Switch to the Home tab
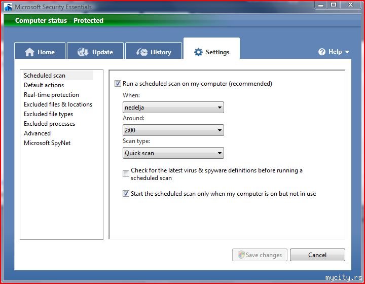 tap(40, 51)
